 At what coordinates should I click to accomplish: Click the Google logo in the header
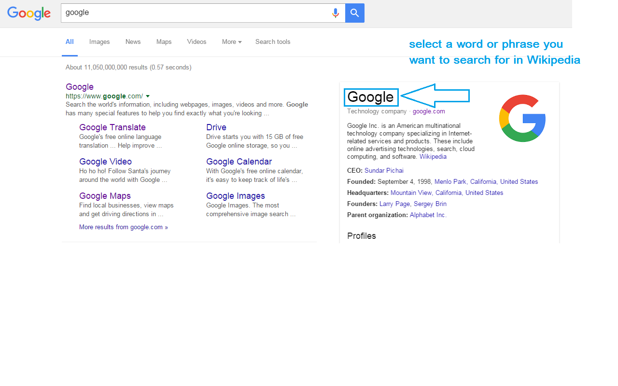pos(29,13)
